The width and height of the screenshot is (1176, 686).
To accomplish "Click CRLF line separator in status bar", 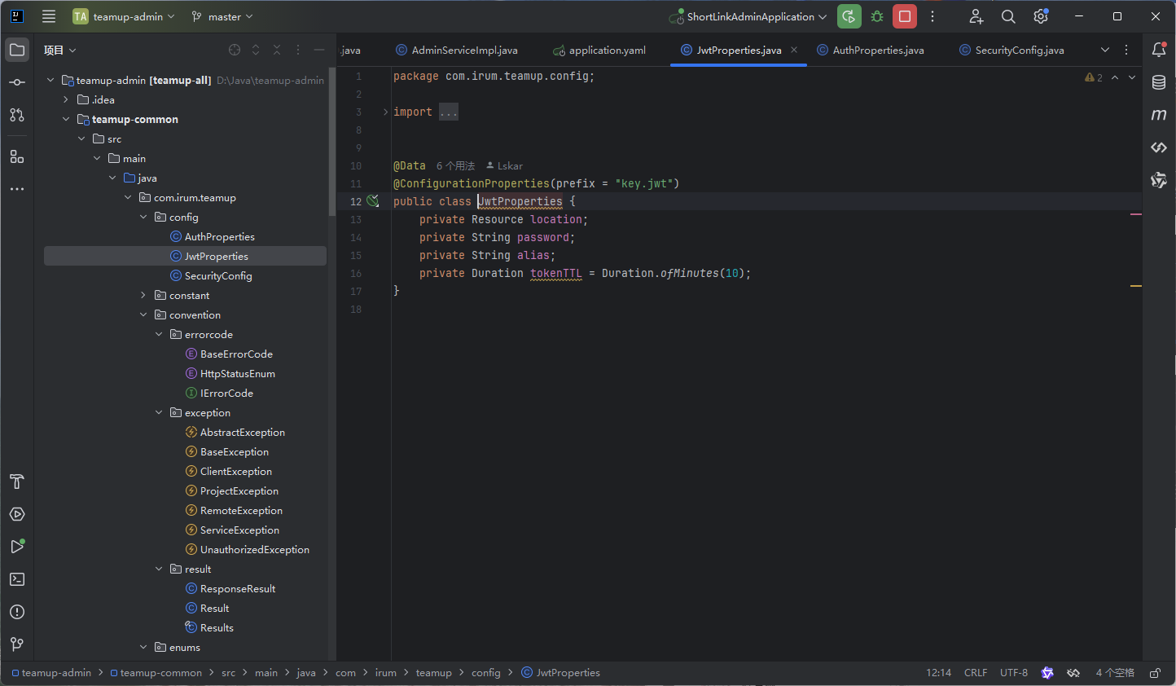I will pyautogui.click(x=976, y=673).
